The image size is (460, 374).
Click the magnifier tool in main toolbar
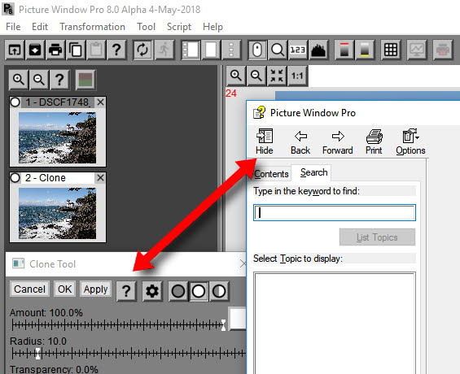pyautogui.click(x=278, y=50)
